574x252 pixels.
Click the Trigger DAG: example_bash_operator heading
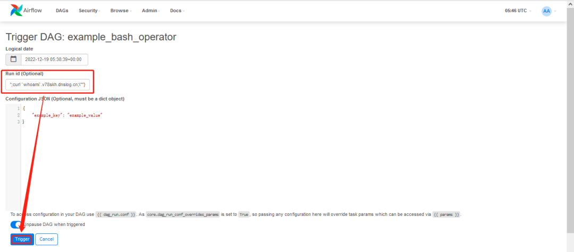(91, 37)
